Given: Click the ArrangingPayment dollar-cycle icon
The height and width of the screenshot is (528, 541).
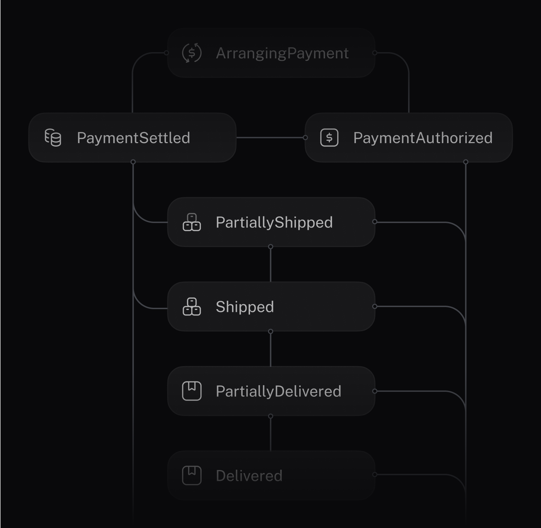Looking at the screenshot, I should coord(192,53).
